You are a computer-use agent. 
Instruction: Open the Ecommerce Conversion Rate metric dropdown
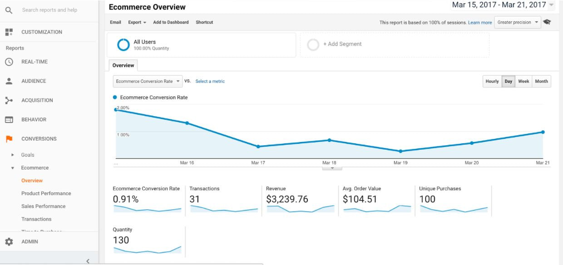[x=148, y=81]
